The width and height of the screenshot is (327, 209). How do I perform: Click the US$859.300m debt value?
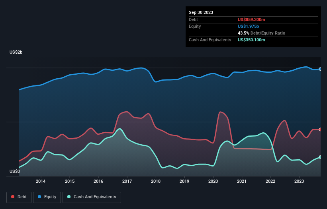point(251,19)
